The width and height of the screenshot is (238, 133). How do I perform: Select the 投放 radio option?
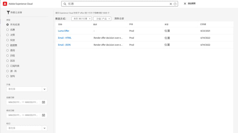pos(7,40)
